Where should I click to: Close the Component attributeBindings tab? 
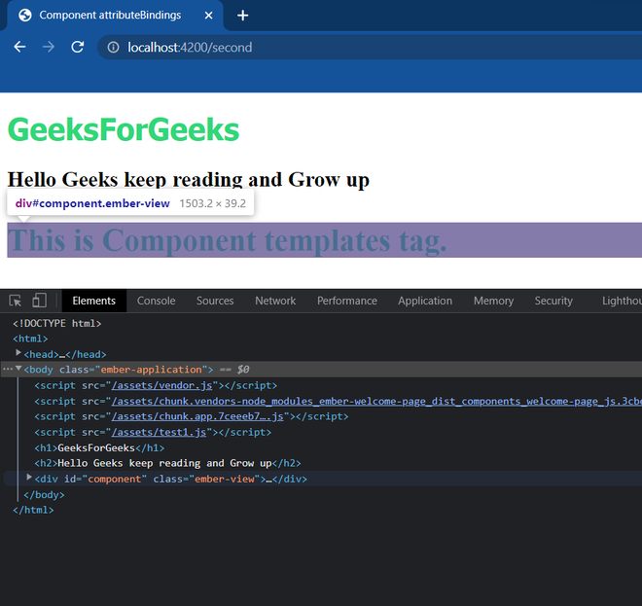[207, 16]
